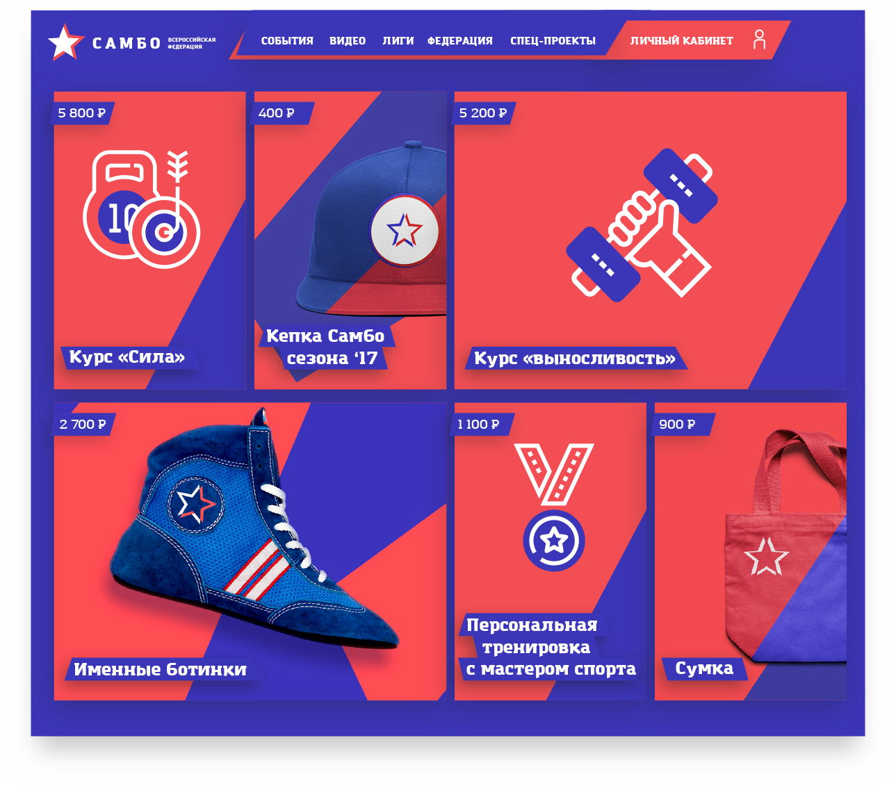Click the dumbbell in hand icon
The width and height of the screenshot is (896, 788).
[642, 224]
